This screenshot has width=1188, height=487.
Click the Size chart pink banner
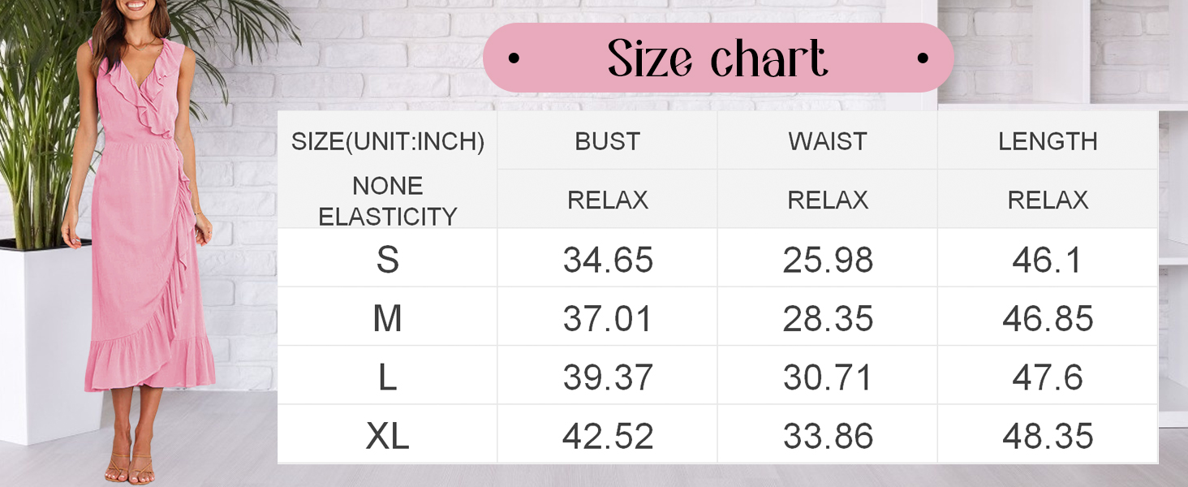pyautogui.click(x=718, y=58)
